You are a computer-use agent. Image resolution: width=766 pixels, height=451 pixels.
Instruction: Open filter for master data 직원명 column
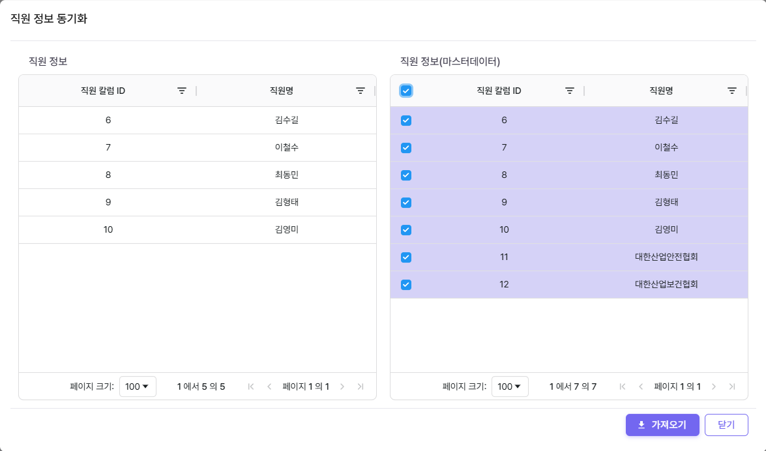click(732, 91)
